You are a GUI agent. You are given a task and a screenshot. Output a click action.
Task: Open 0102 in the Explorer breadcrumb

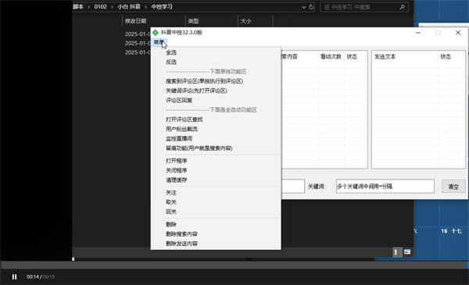pos(101,7)
